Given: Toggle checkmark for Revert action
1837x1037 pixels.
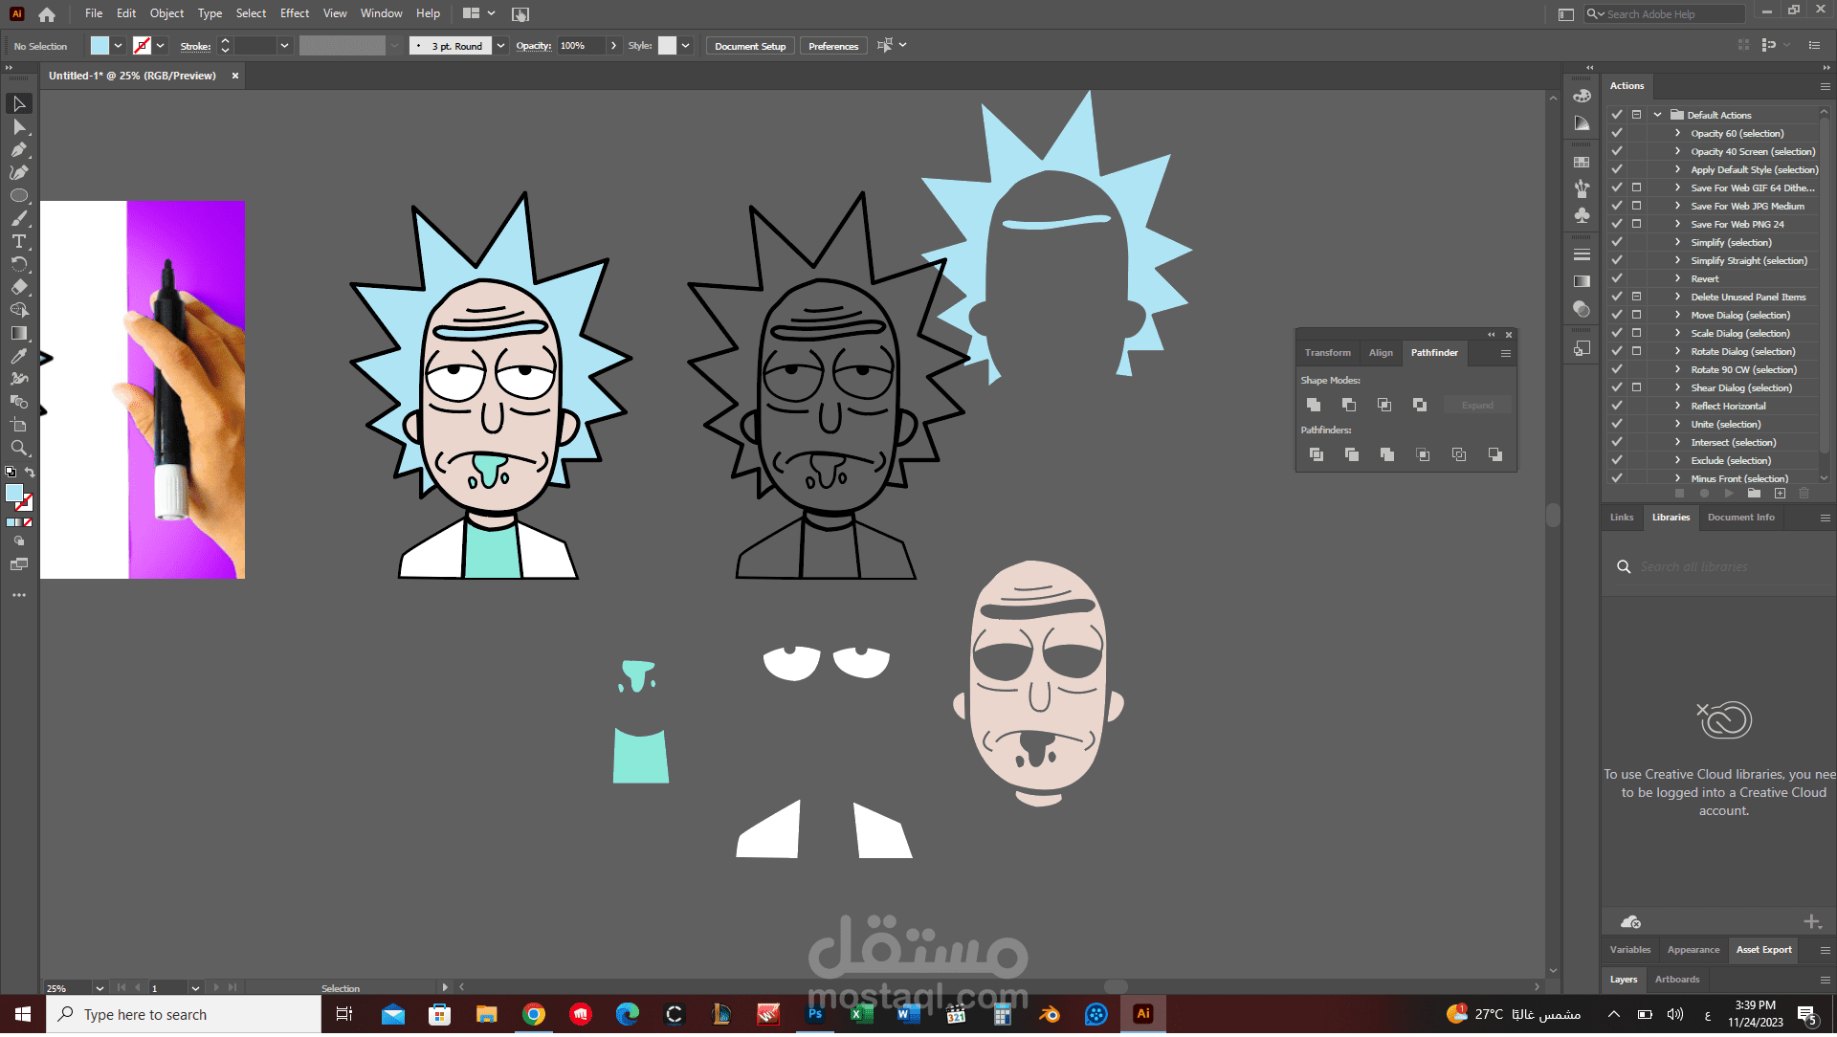Looking at the screenshot, I should pos(1617,278).
